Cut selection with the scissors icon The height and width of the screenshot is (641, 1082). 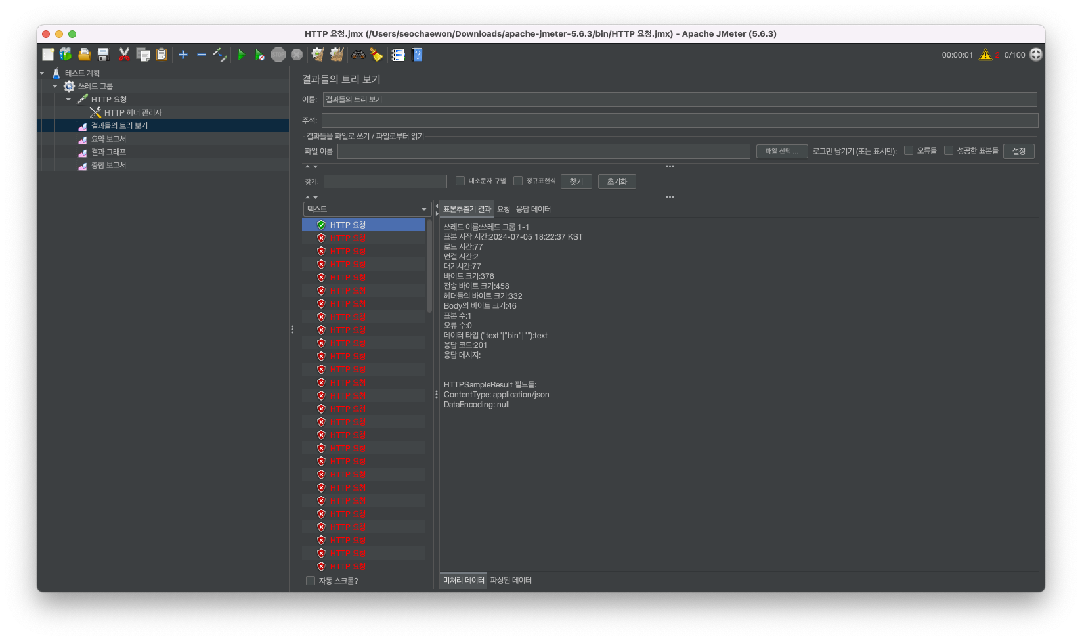pos(124,55)
